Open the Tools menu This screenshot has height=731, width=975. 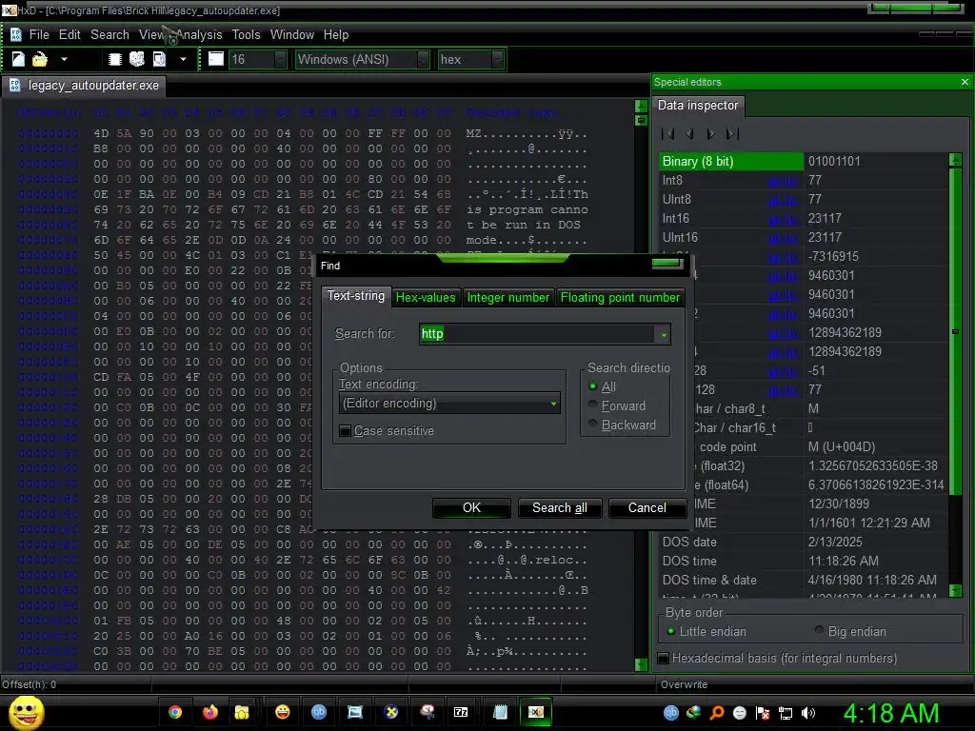click(247, 35)
